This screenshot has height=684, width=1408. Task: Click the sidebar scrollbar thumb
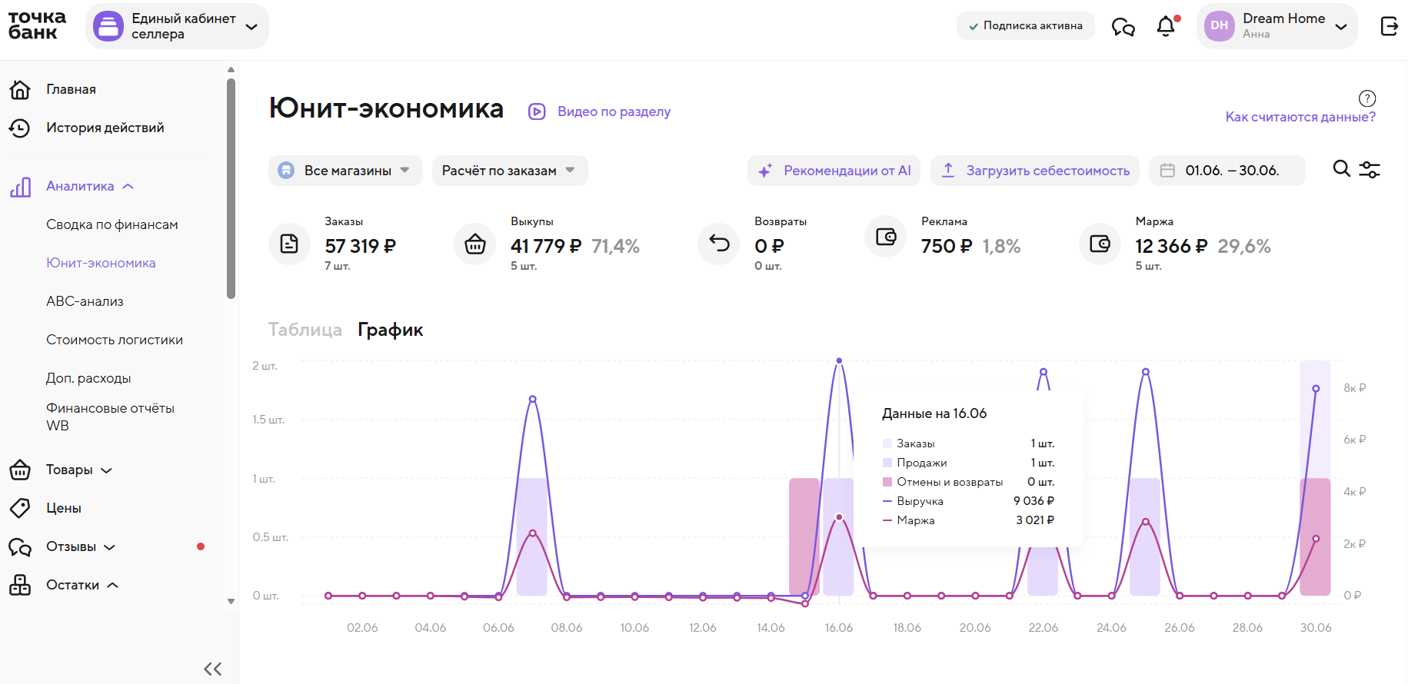click(x=231, y=188)
